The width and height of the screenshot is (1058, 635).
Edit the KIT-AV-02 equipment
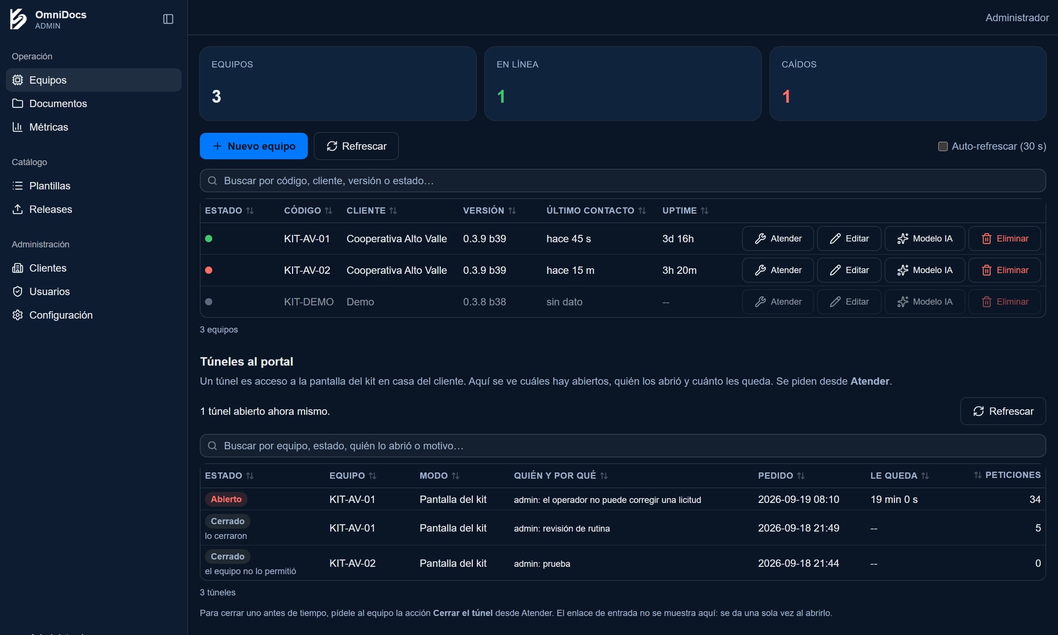point(849,270)
